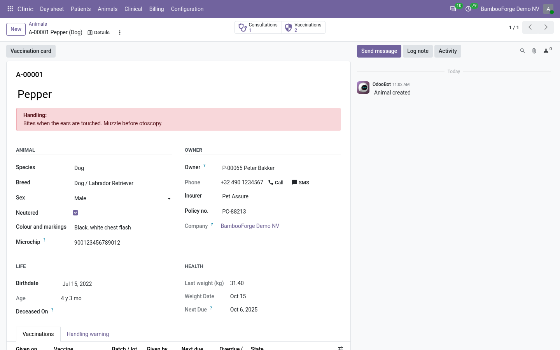Schedule an Activity
This screenshot has height=350, width=560.
tap(448, 51)
